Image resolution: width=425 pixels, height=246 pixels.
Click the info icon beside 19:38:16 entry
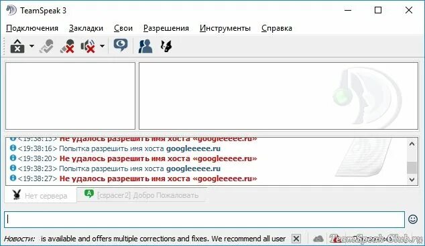13,148
